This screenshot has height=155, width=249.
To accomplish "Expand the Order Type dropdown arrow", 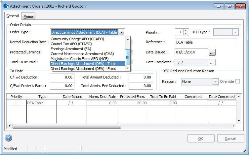I will coord(121,32).
